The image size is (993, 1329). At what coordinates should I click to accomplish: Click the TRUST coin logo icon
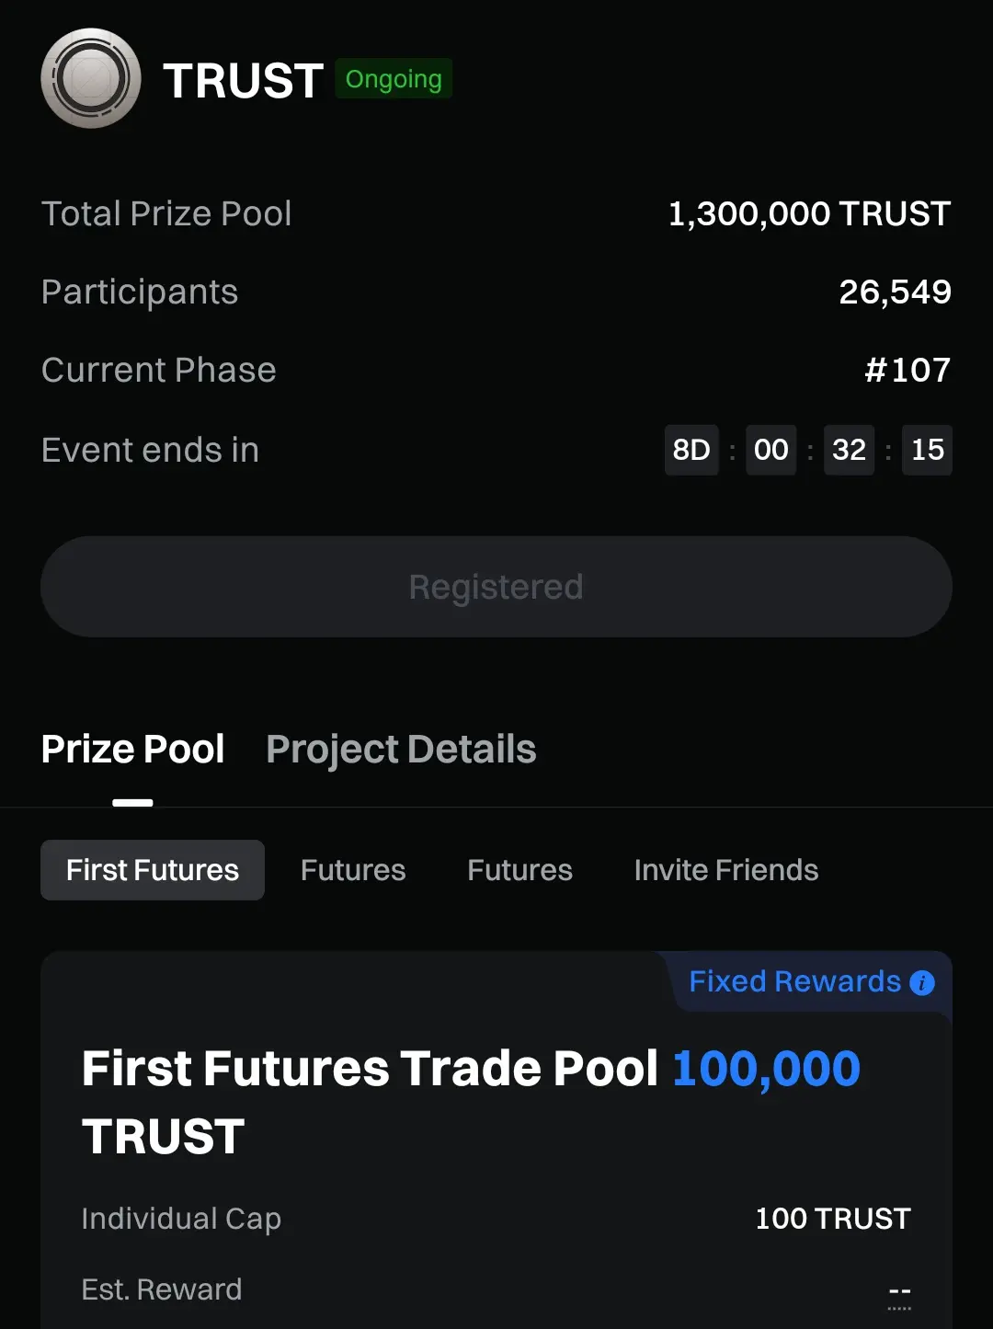click(x=91, y=78)
